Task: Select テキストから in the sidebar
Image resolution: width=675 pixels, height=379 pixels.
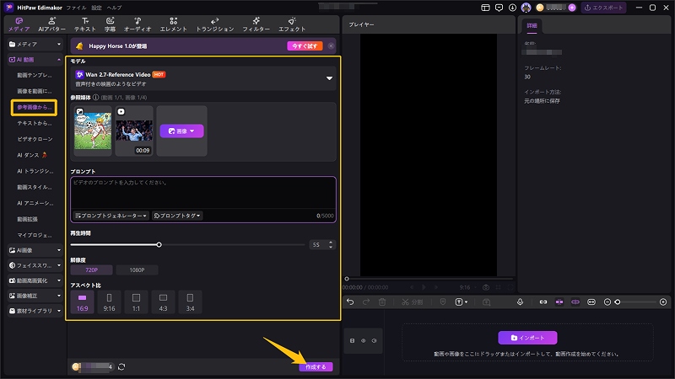Action: (35, 123)
